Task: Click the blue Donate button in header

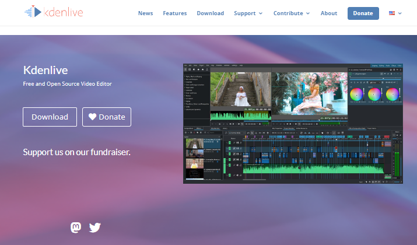Action: tap(363, 13)
